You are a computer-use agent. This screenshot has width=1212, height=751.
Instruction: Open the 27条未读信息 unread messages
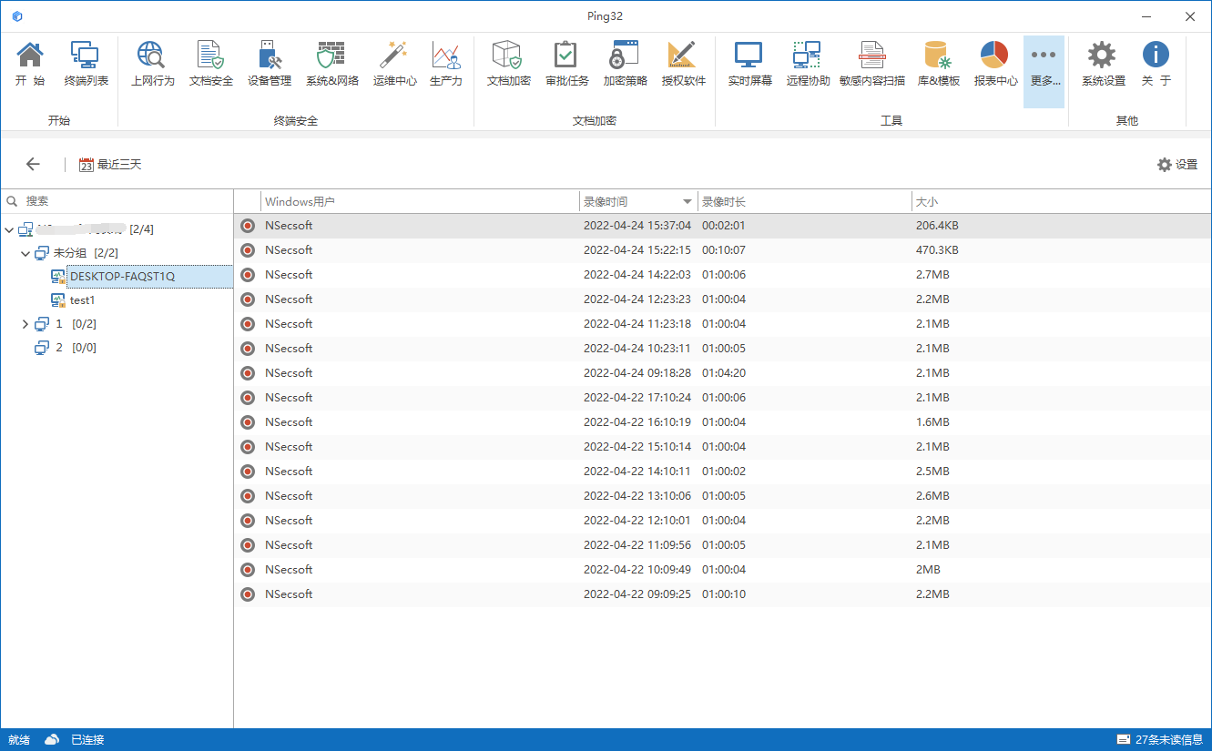click(1160, 739)
